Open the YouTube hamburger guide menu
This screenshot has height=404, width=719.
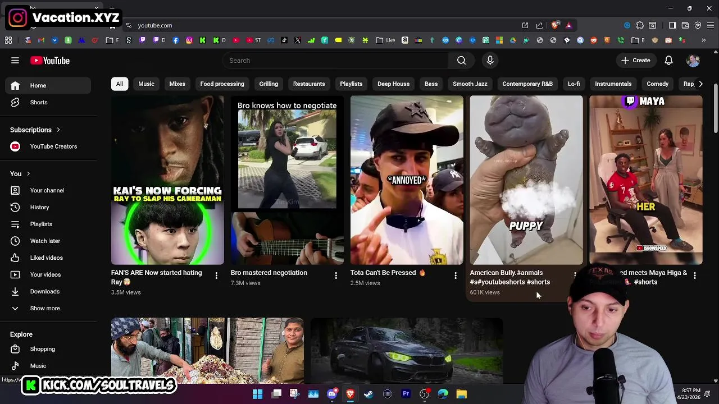15,61
